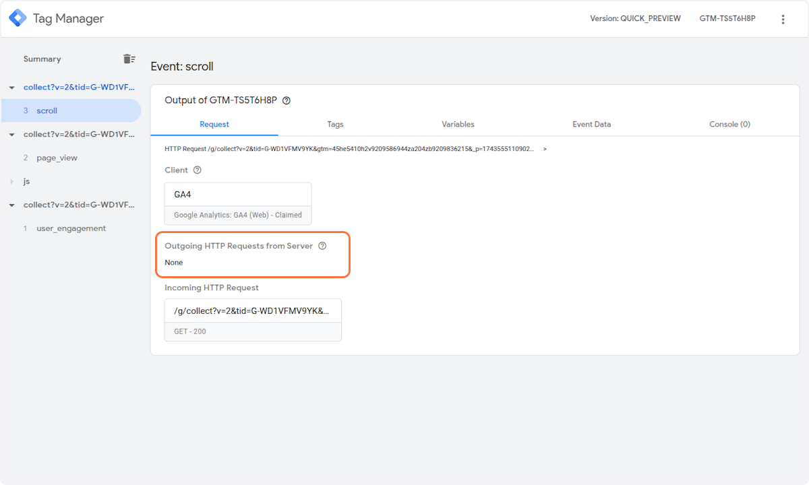This screenshot has height=485, width=809.
Task: Click the Tag Manager title text
Action: [x=68, y=19]
